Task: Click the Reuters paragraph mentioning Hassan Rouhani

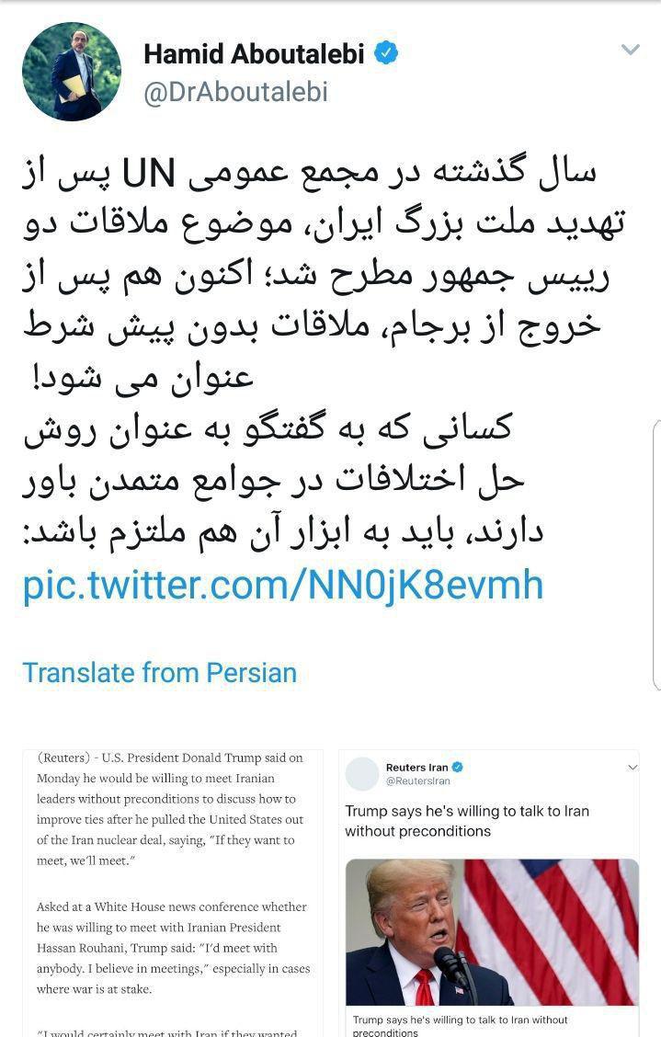Action: pos(174,948)
